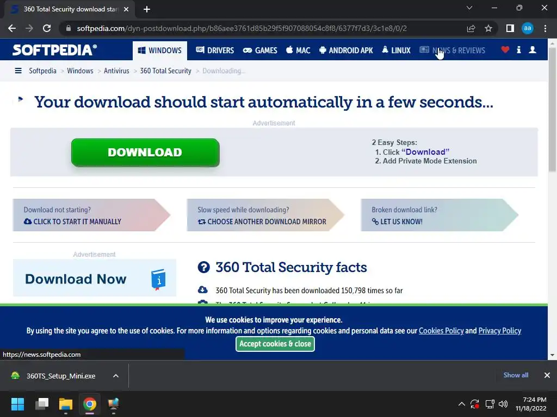Open the Privacy Policy link

500,331
